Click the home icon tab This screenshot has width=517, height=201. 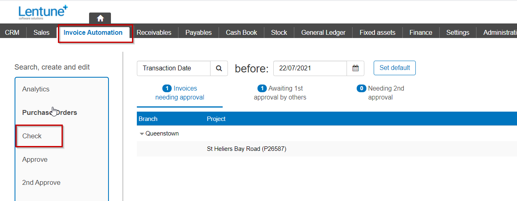click(100, 18)
